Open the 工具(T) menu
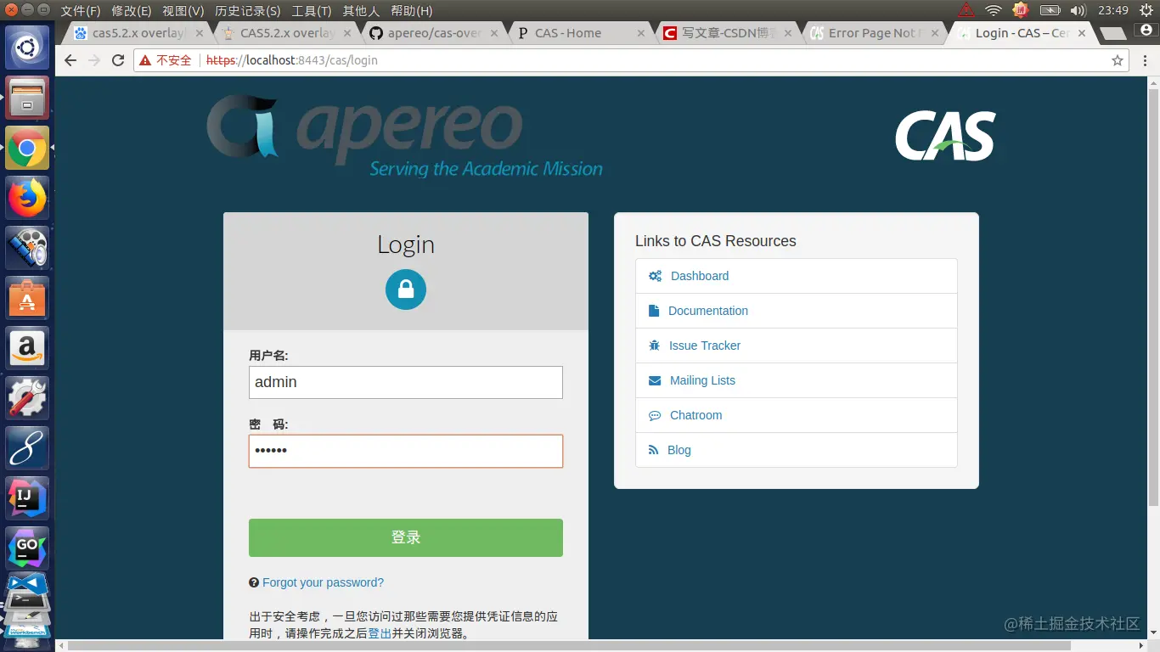The width and height of the screenshot is (1160, 652). tap(312, 11)
